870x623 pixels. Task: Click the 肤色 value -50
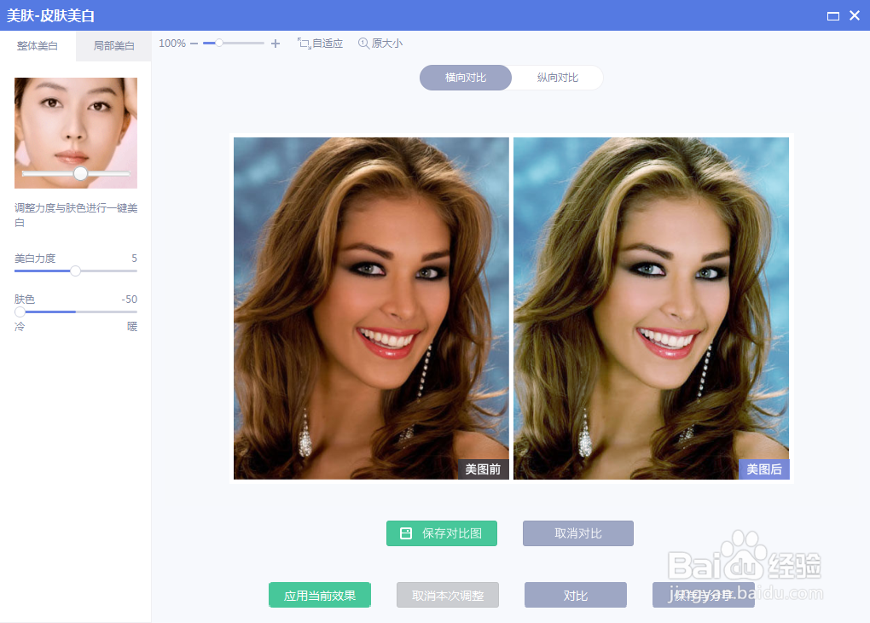130,300
